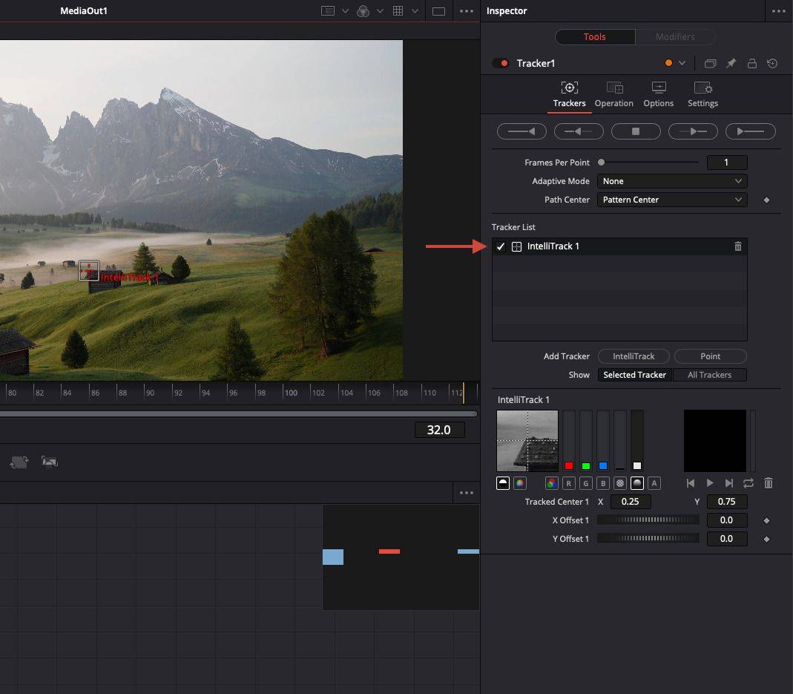Screen dimensions: 793x694
Task: Select the blue channel view icon
Action: click(x=602, y=483)
